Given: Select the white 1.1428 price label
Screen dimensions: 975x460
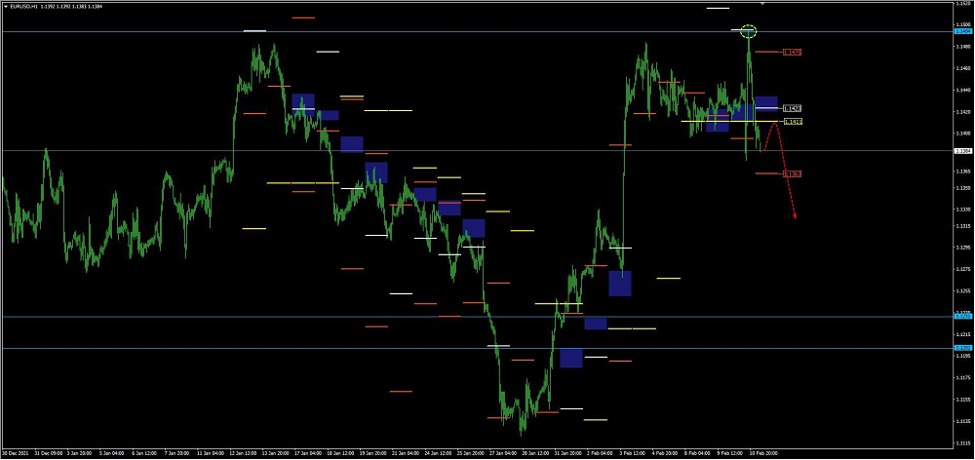Looking at the screenshot, I should [x=793, y=108].
